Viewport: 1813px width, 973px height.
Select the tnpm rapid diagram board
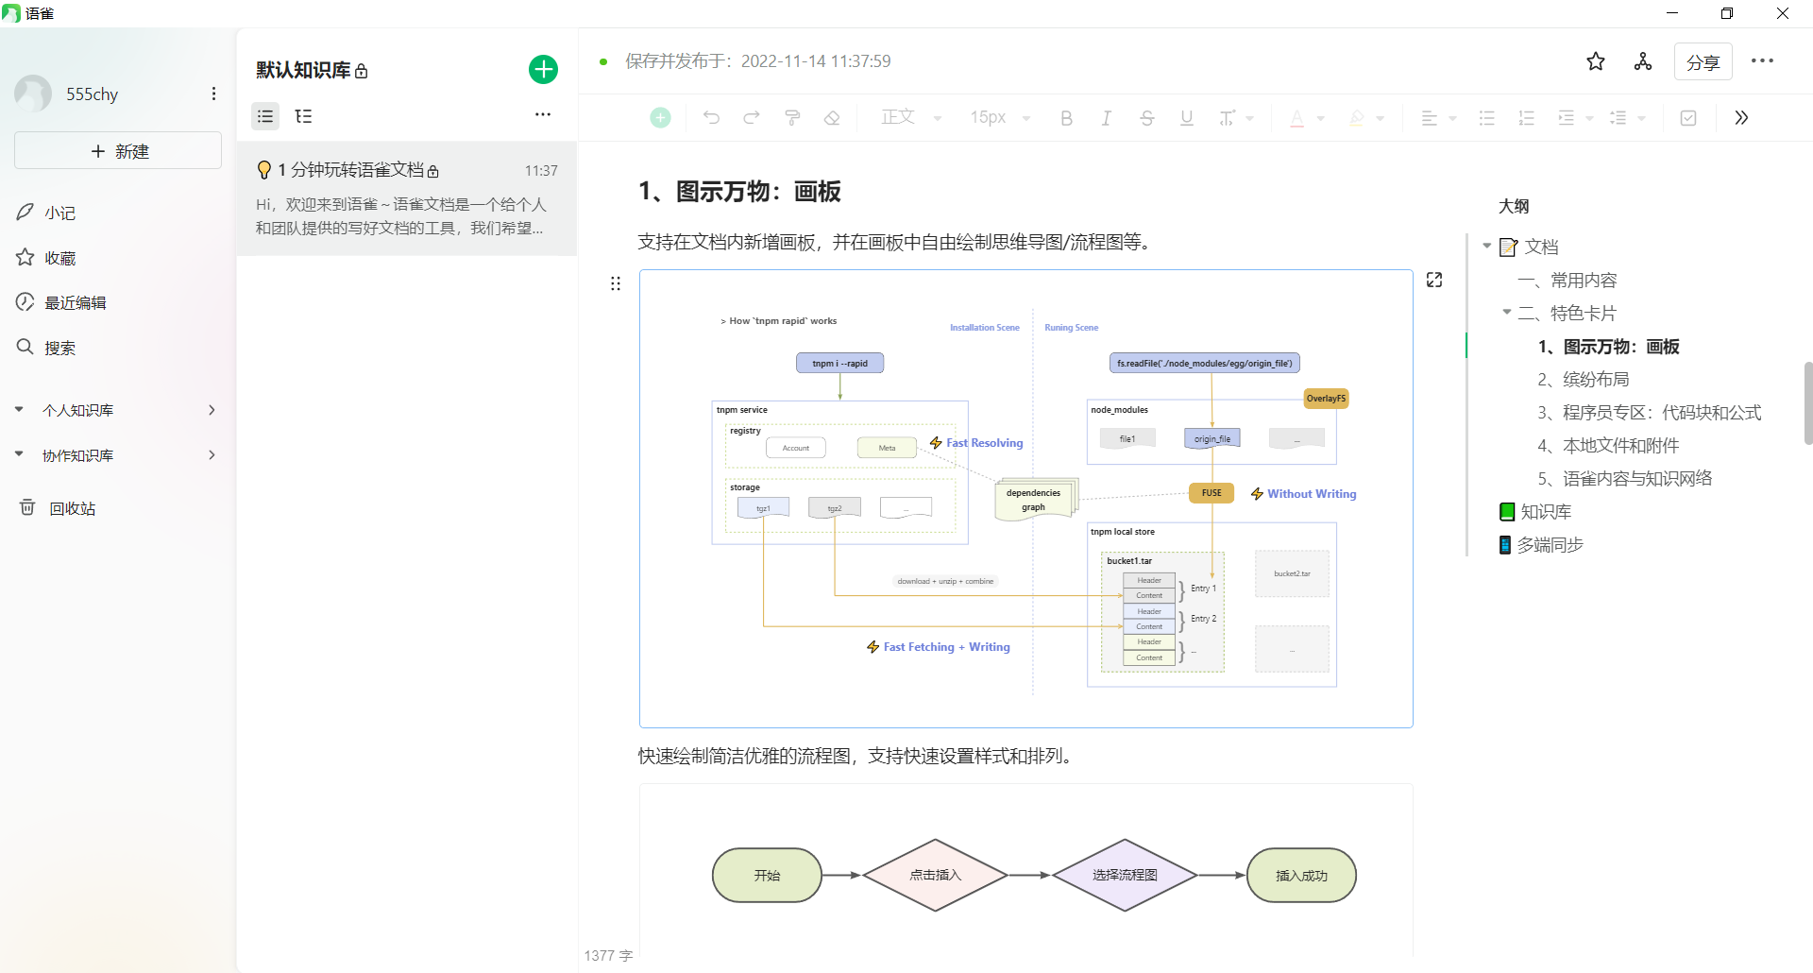(1026, 499)
